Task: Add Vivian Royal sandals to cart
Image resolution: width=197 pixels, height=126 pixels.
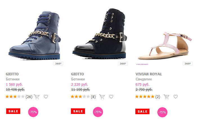Action: (x=166, y=97)
